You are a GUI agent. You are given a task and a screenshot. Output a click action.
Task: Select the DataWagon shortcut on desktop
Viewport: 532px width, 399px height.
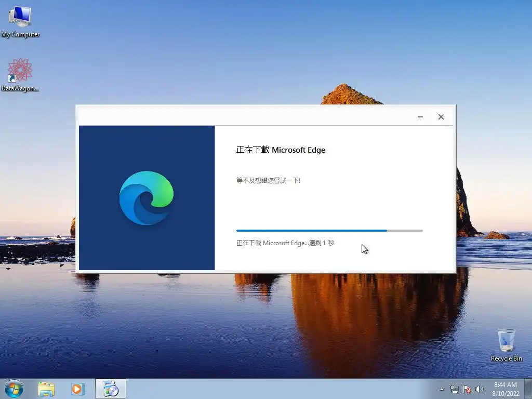click(x=20, y=75)
